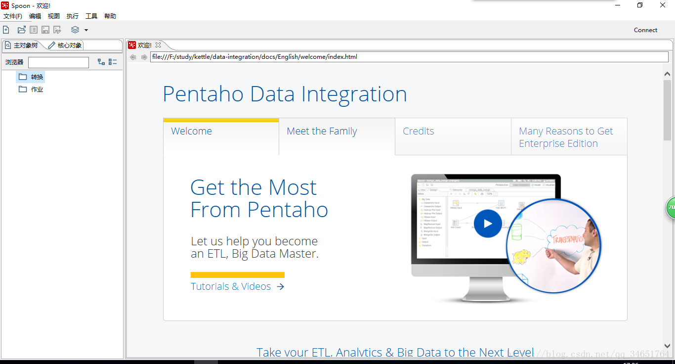Click the green 70 badge at right edge
This screenshot has width=675, height=364.
point(671,208)
